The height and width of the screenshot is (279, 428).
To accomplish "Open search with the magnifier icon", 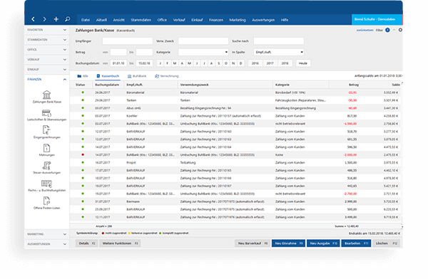I will point(68,19).
